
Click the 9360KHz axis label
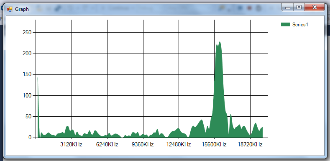point(143,145)
